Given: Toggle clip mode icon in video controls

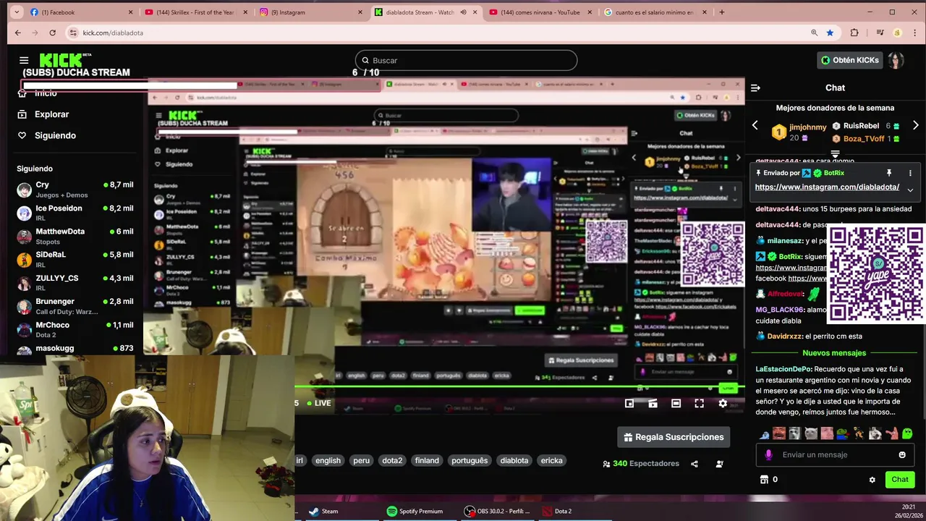Looking at the screenshot, I should 653,403.
